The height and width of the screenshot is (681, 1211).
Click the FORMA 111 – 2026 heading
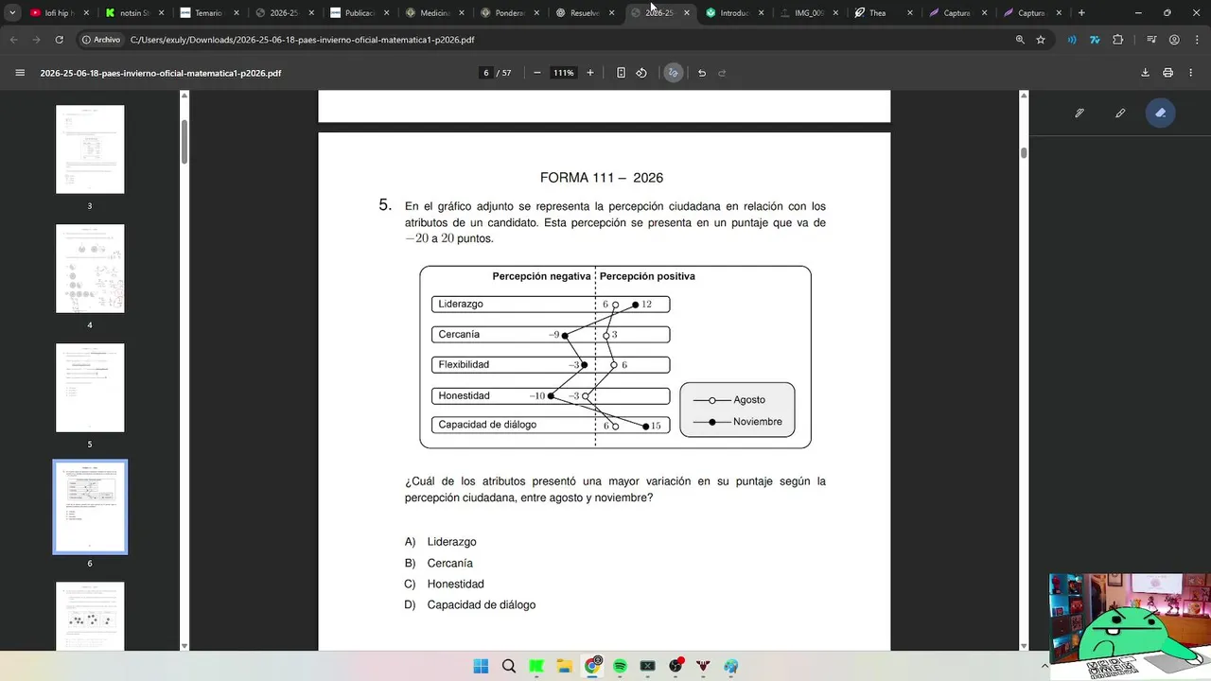[602, 178]
